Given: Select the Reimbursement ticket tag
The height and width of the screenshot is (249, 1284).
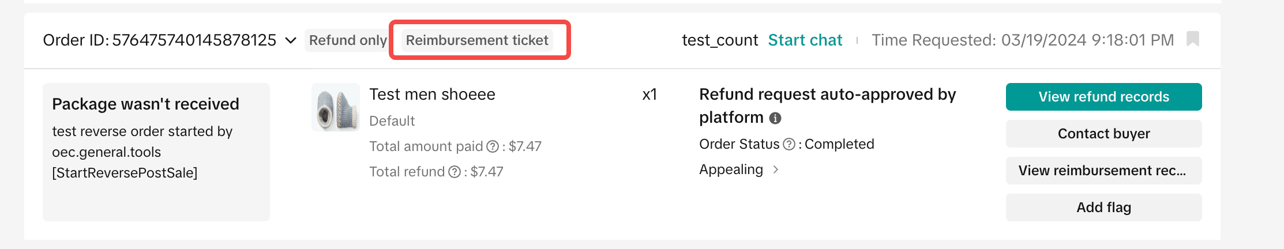Looking at the screenshot, I should click(x=477, y=40).
